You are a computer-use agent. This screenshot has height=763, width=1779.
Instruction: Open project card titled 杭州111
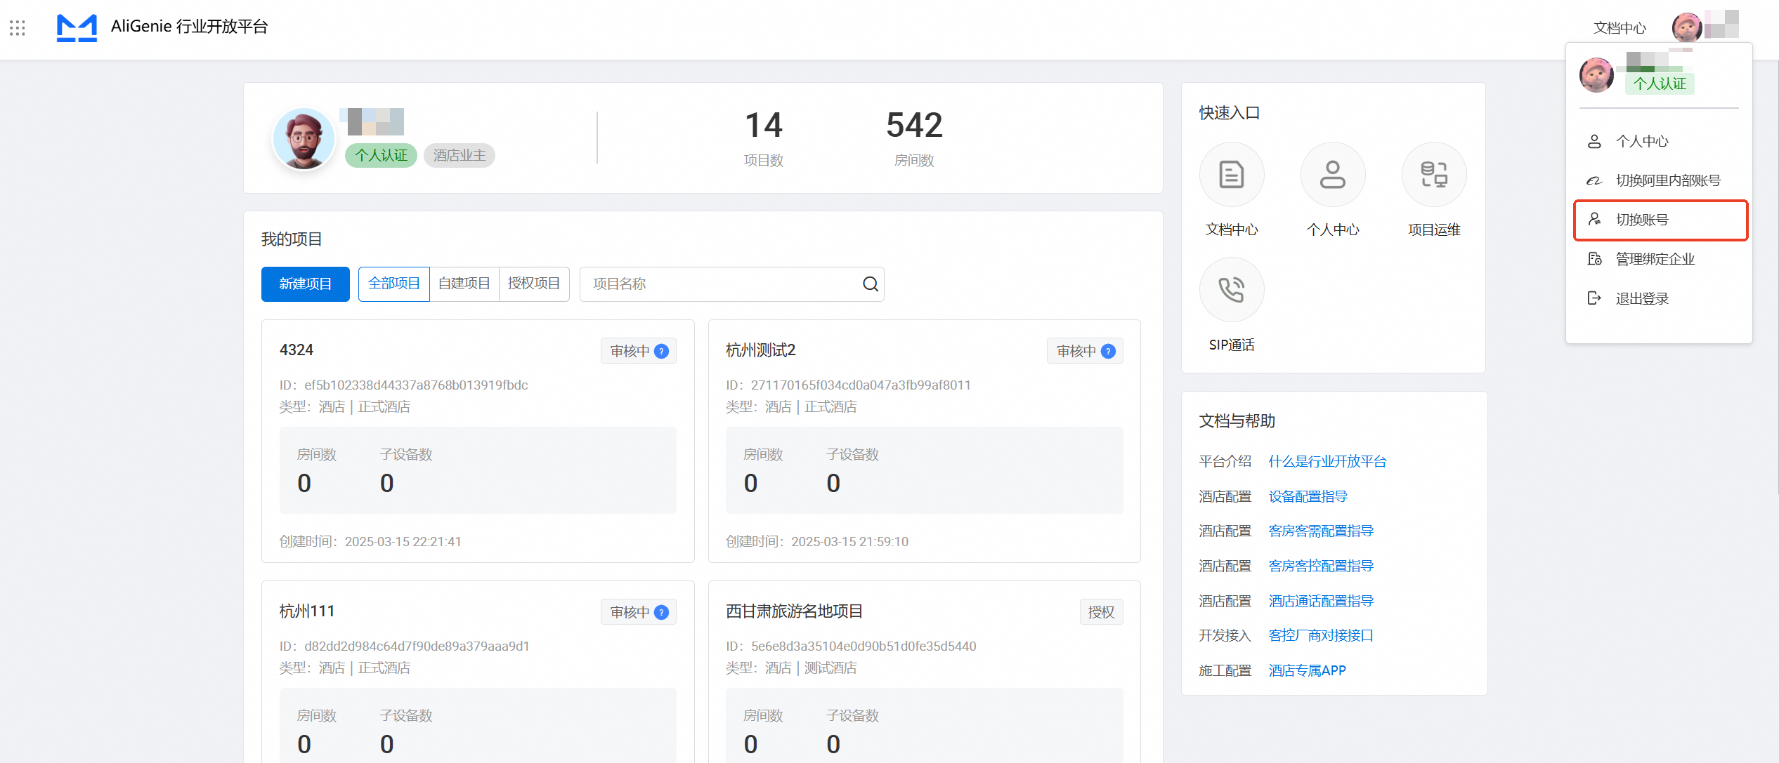(478, 672)
